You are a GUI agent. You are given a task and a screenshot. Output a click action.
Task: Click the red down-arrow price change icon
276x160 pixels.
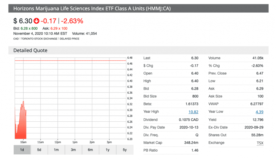click(36, 21)
